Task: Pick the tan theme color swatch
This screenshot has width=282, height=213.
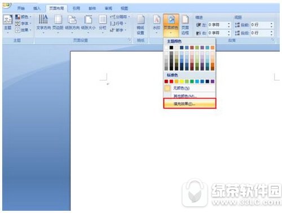Action: point(177,47)
